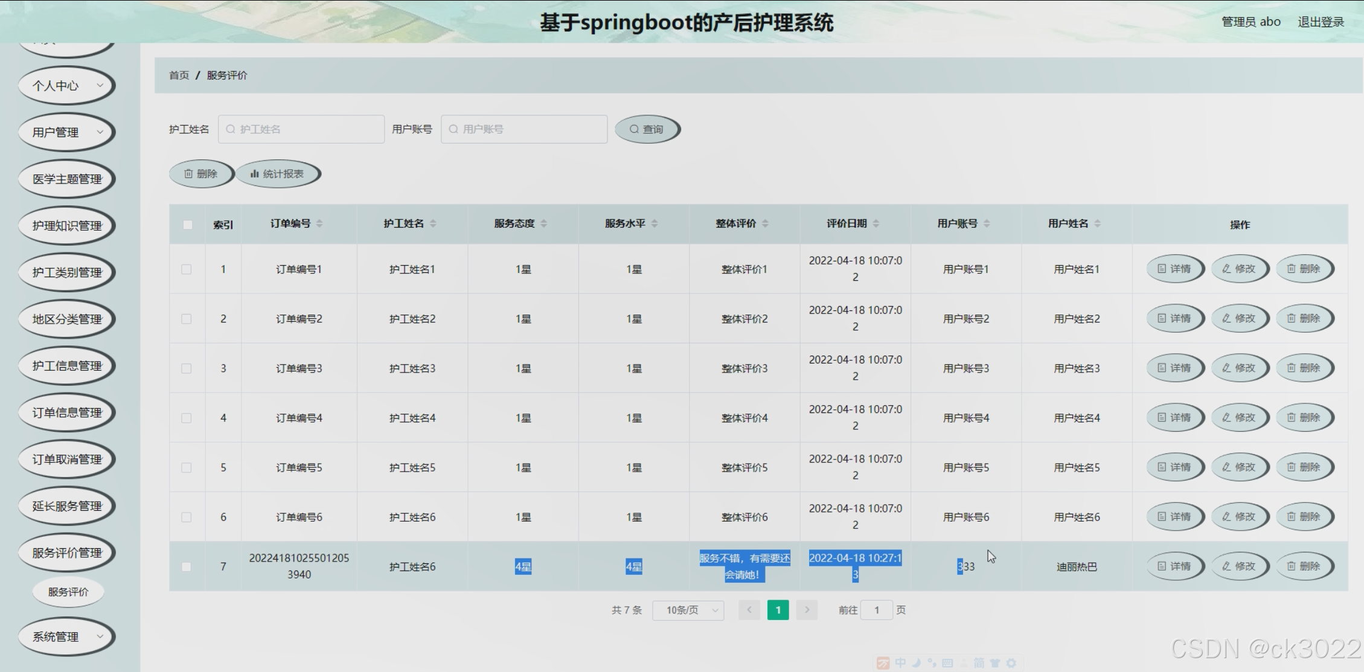Screen dimensions: 1364x672
Task: Open 详情 for row 1
Action: tap(1174, 269)
